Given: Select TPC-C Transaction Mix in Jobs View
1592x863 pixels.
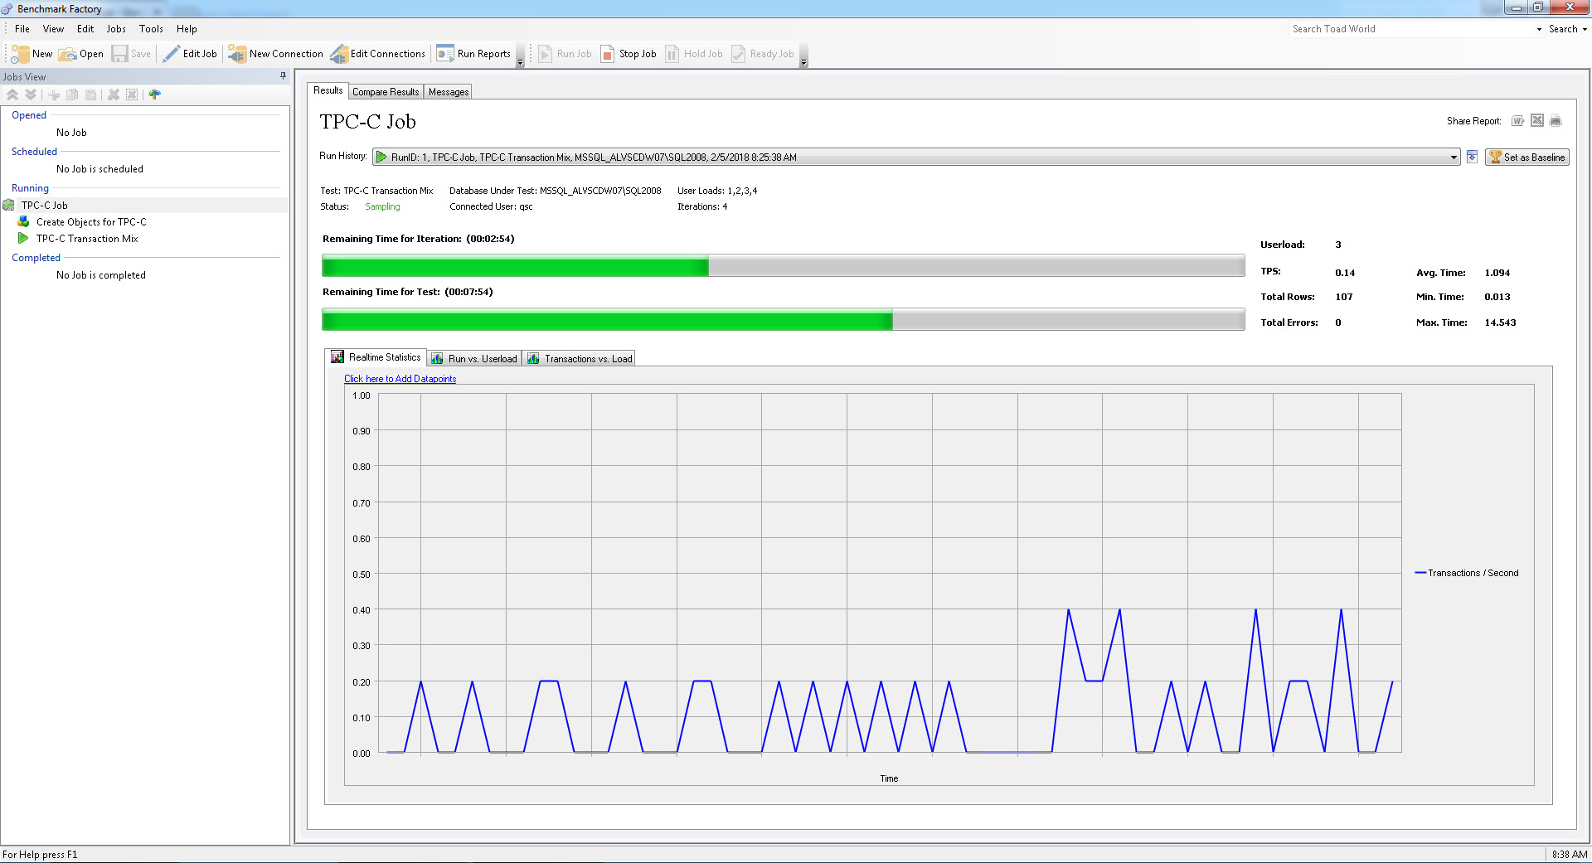Looking at the screenshot, I should click(x=87, y=239).
